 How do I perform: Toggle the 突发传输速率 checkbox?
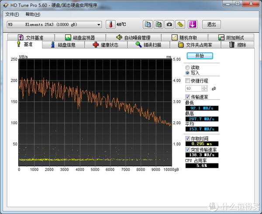tap(187, 149)
